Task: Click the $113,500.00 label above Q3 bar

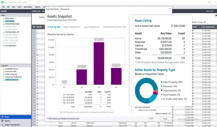Action: [99, 40]
